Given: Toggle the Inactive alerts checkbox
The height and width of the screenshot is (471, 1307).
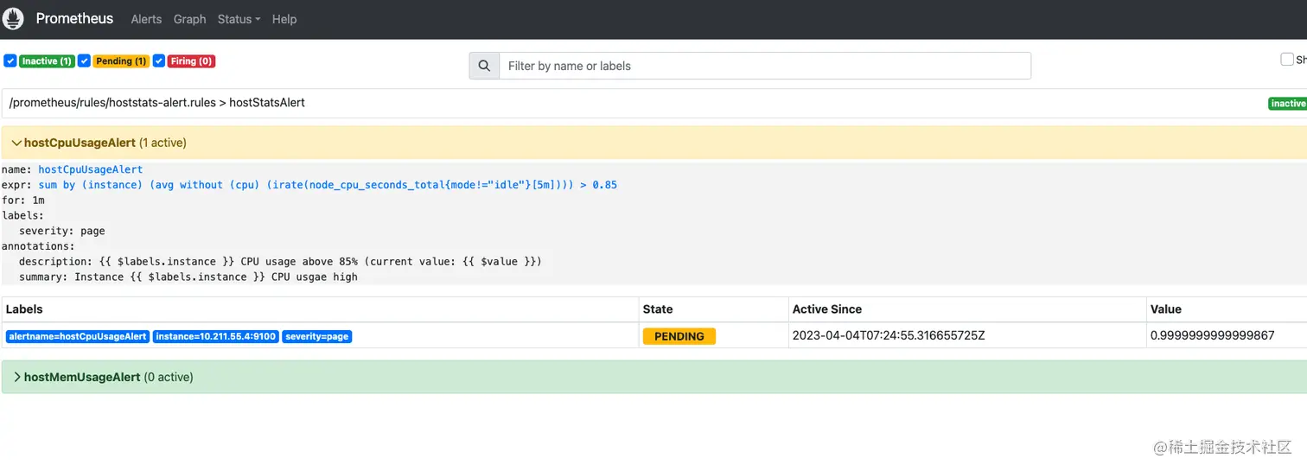Looking at the screenshot, I should (x=10, y=61).
